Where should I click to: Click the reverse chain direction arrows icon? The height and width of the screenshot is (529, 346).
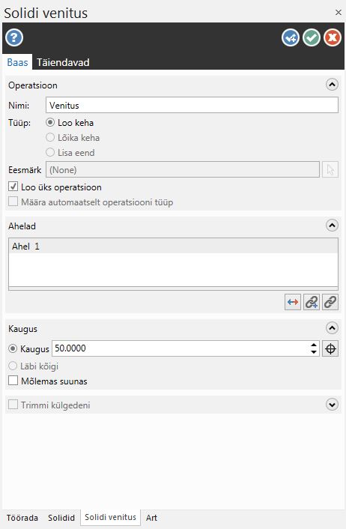coord(293,302)
